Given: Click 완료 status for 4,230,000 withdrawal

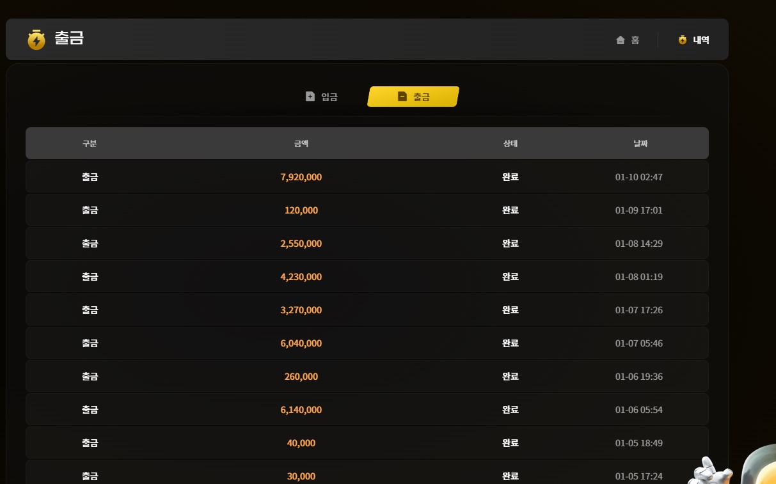Looking at the screenshot, I should click(510, 277).
